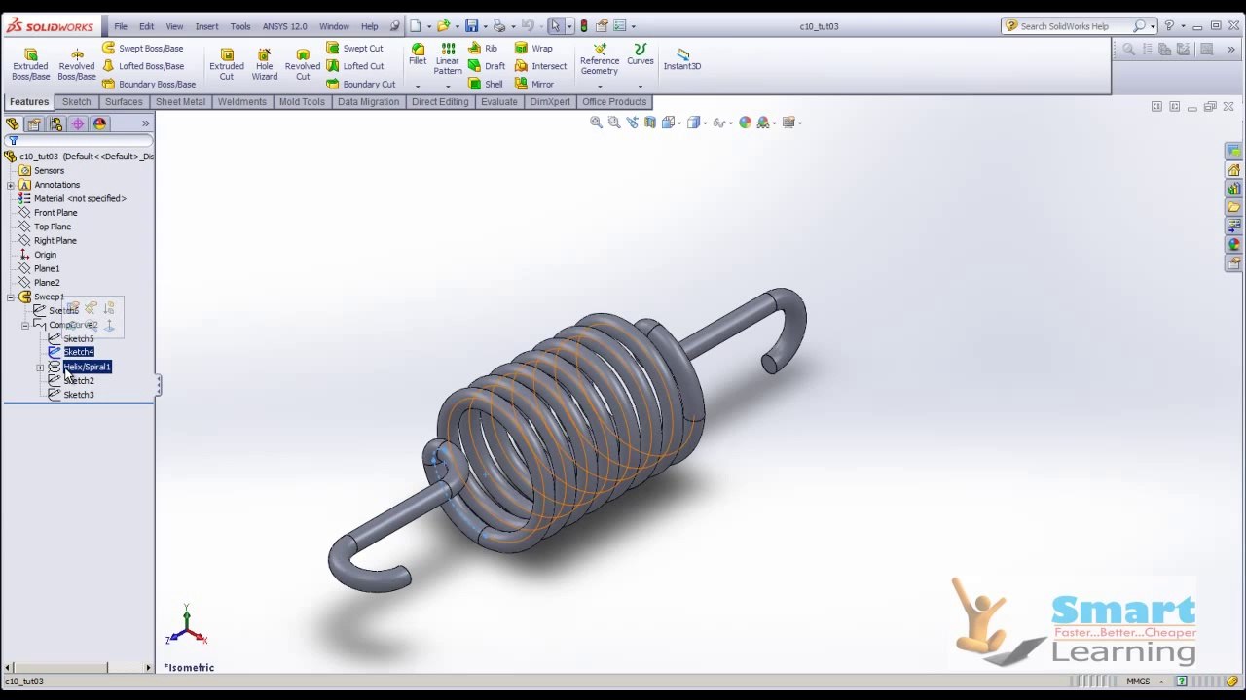This screenshot has height=700, width=1246.
Task: Click the Zoom to Area icon
Action: [x=614, y=122]
